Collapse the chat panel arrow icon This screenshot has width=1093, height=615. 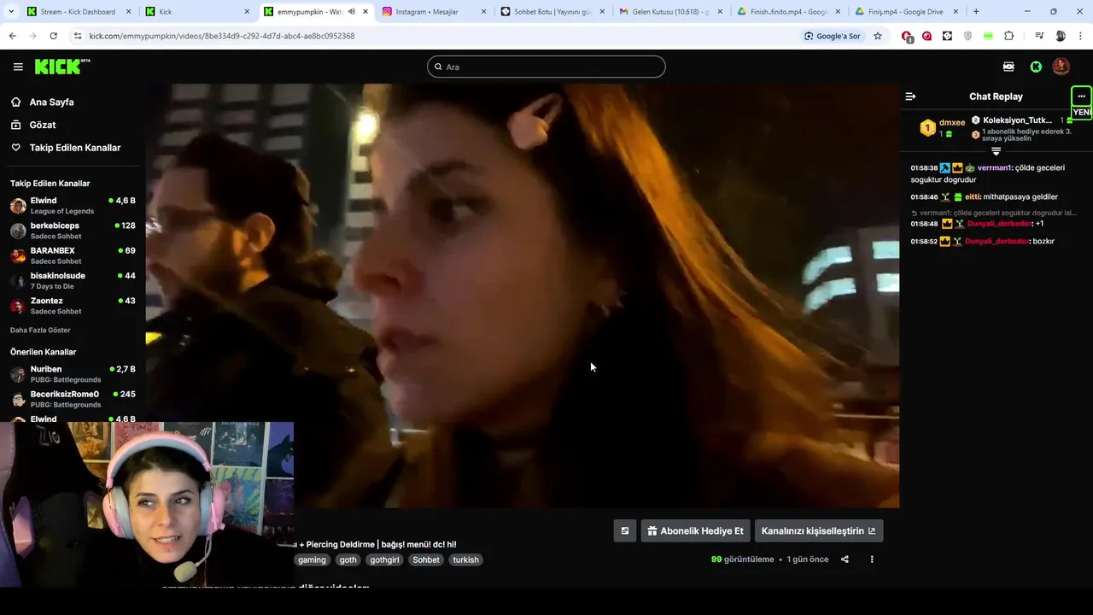(x=910, y=97)
